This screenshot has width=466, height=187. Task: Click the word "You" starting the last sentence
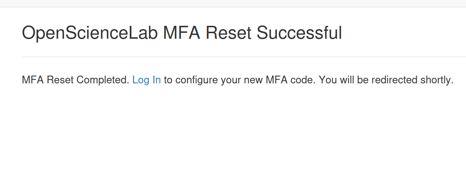tap(326, 80)
